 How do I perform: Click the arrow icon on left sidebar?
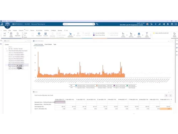(1, 44)
